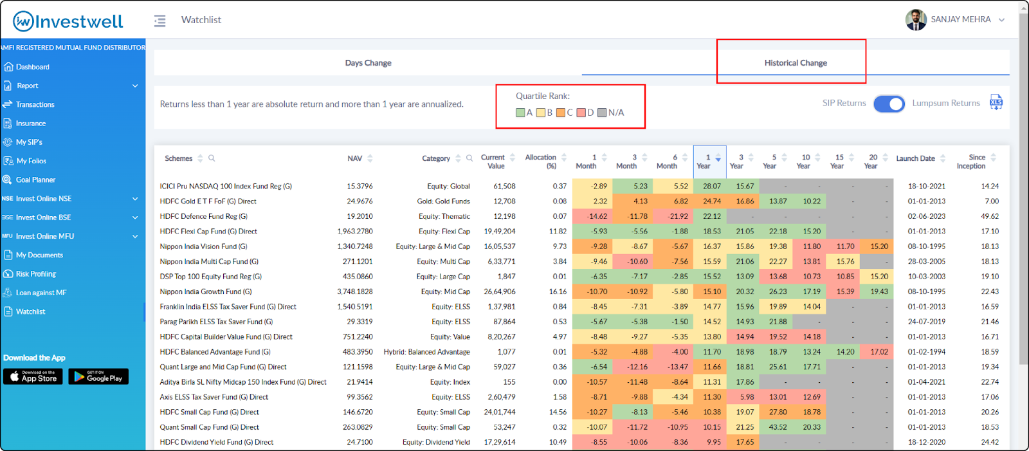The width and height of the screenshot is (1029, 451).
Task: Sort by 3 Year returns
Action: click(x=751, y=157)
